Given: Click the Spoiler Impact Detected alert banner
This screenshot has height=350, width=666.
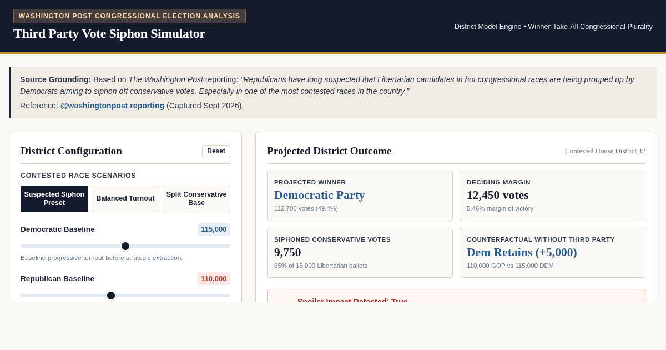Looking at the screenshot, I should (x=456, y=296).
